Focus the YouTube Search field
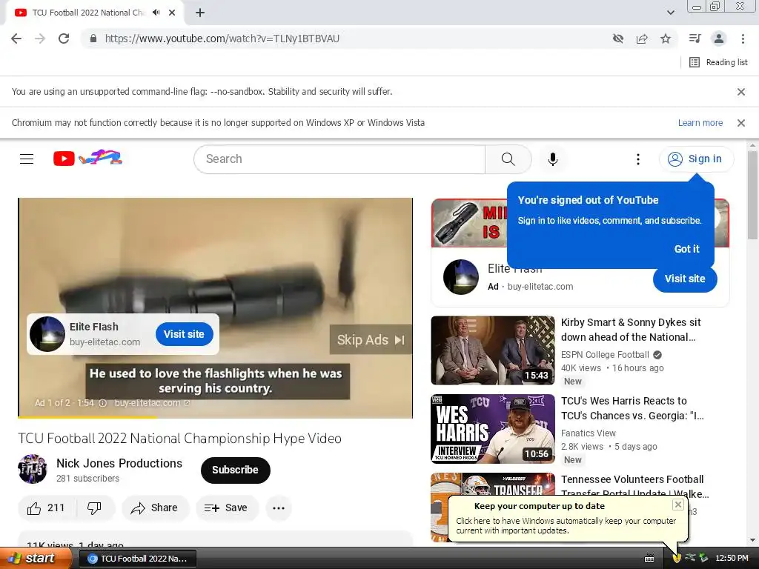This screenshot has width=759, height=569. pyautogui.click(x=339, y=159)
